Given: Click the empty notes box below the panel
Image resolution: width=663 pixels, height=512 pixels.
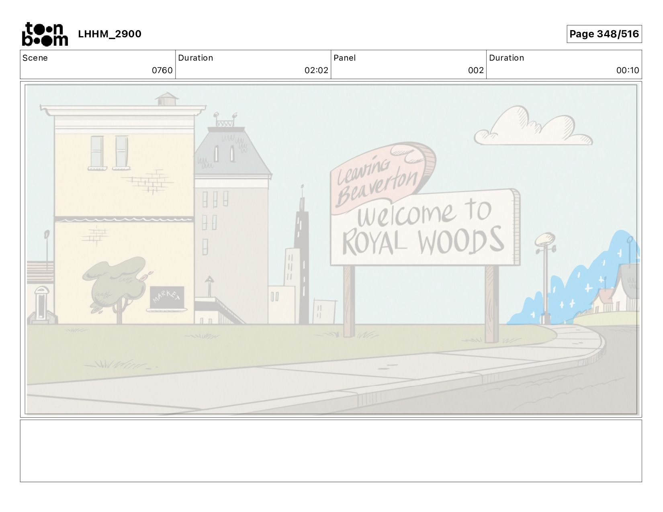Looking at the screenshot, I should [x=331, y=451].
